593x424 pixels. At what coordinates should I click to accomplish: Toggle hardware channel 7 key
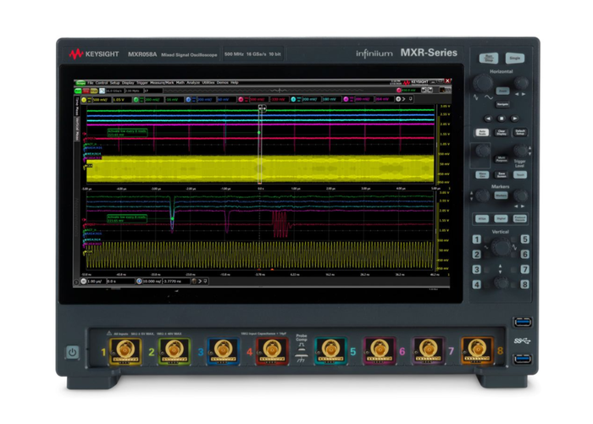click(x=524, y=269)
